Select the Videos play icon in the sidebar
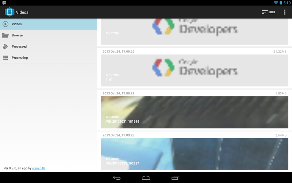292x183 pixels. pyautogui.click(x=5, y=24)
